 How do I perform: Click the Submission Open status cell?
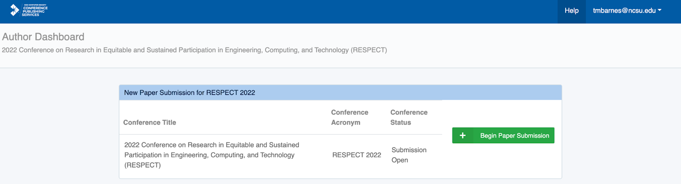tap(409, 155)
